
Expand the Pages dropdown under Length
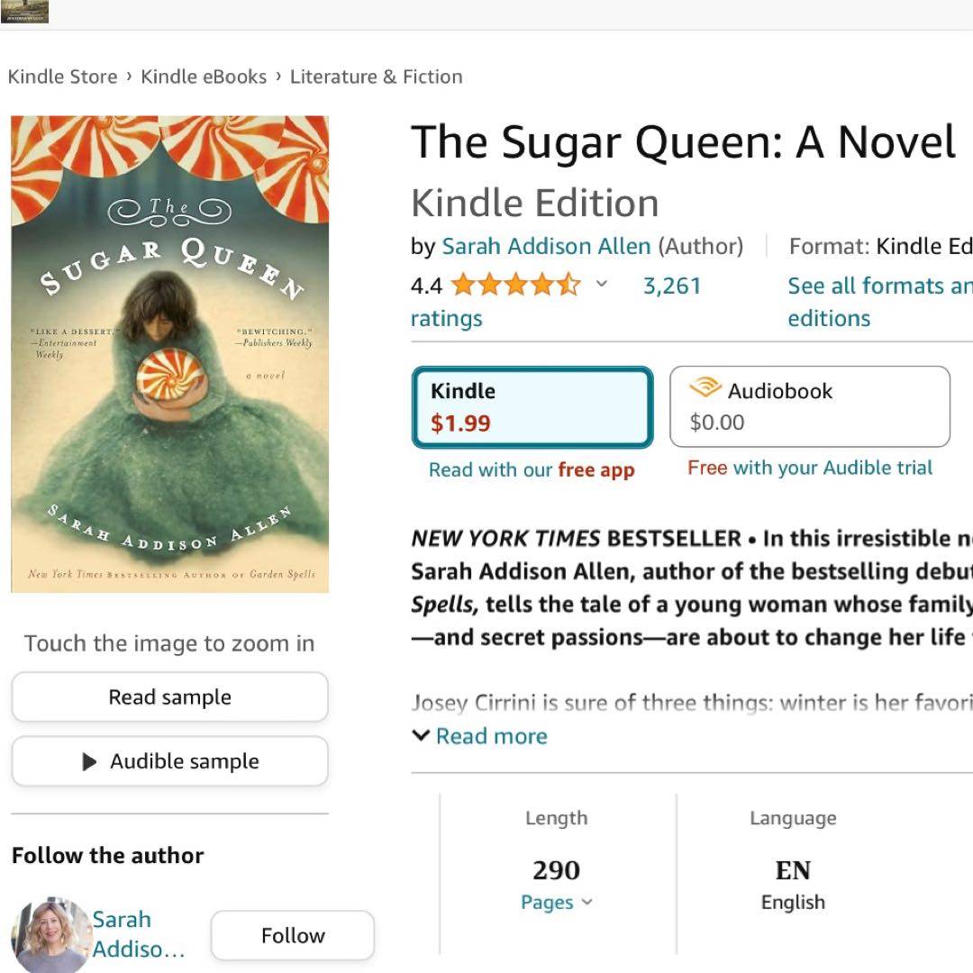pyautogui.click(x=557, y=902)
